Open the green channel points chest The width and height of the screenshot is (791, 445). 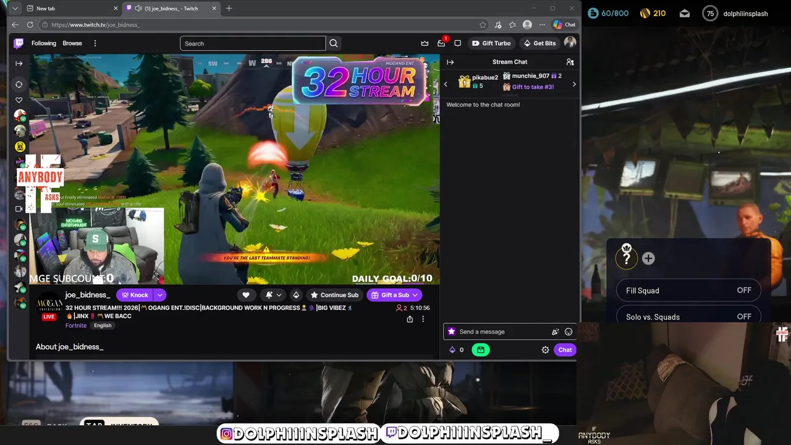coord(480,350)
